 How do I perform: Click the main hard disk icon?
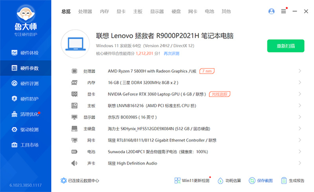point(74,129)
